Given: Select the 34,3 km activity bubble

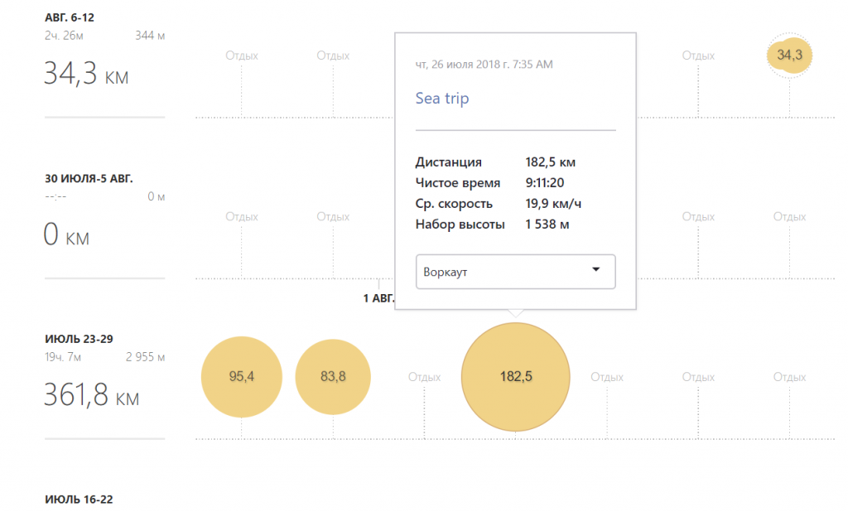Looking at the screenshot, I should tap(789, 55).
